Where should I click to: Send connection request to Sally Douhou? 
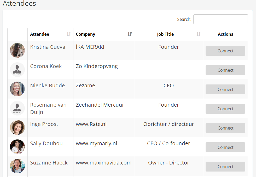[225, 147]
